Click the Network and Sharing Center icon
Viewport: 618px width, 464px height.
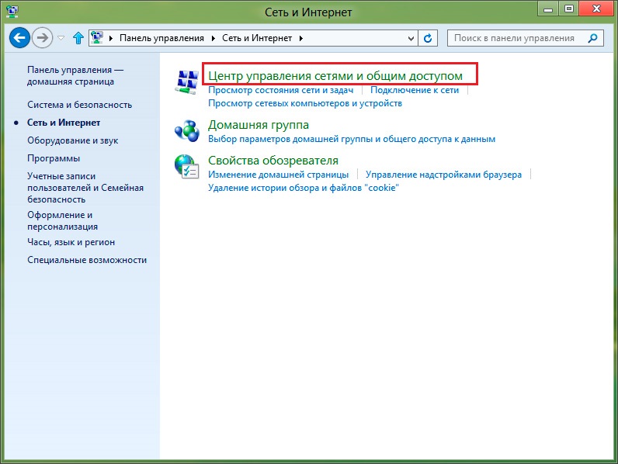click(186, 82)
